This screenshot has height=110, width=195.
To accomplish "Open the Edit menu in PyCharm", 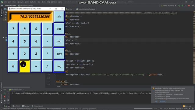I will click(x=10, y=2).
